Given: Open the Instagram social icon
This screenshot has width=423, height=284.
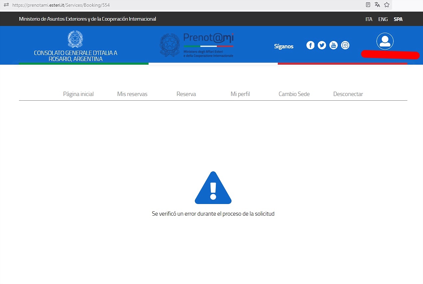Looking at the screenshot, I should tap(345, 45).
